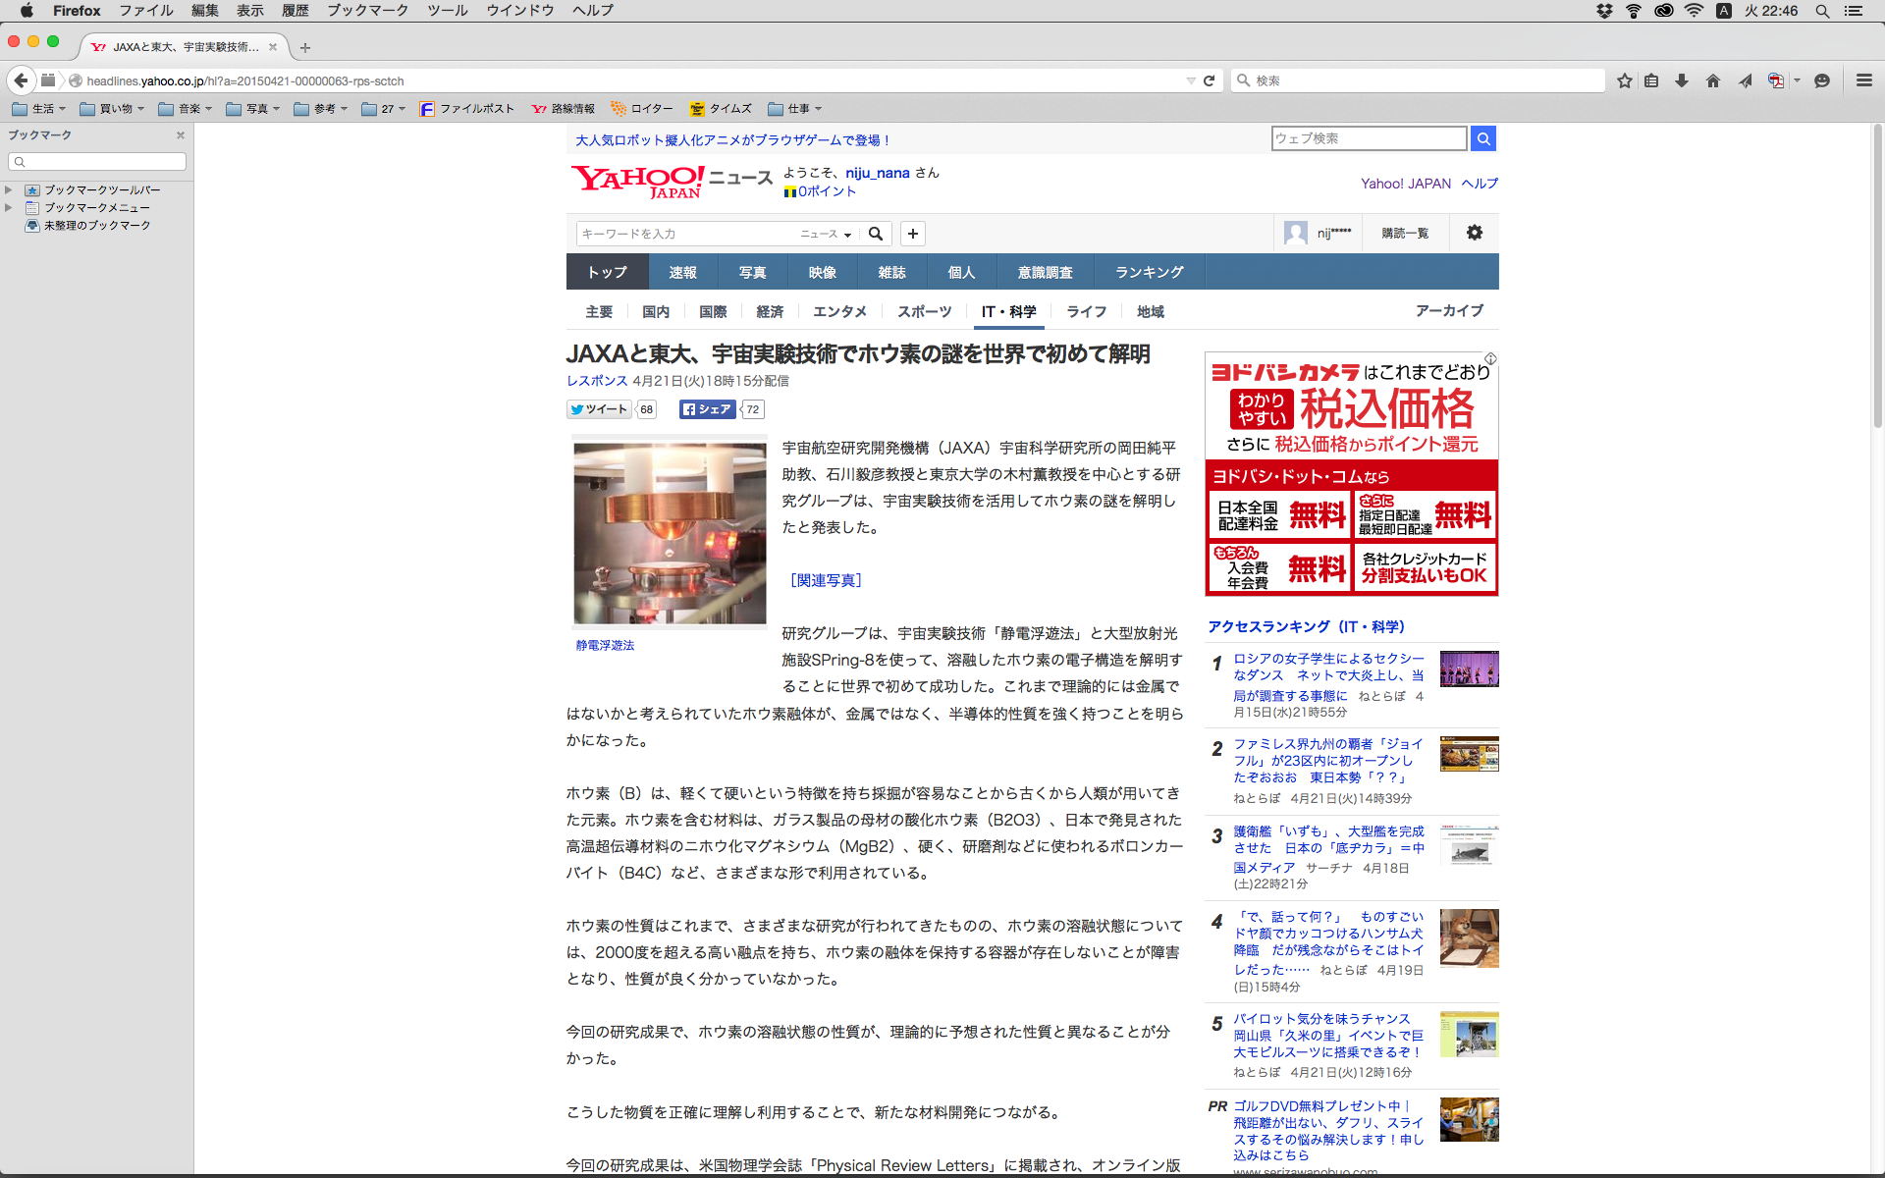Click the bookmark star icon in toolbar
Screen dimensions: 1885x1178
coord(1625,80)
